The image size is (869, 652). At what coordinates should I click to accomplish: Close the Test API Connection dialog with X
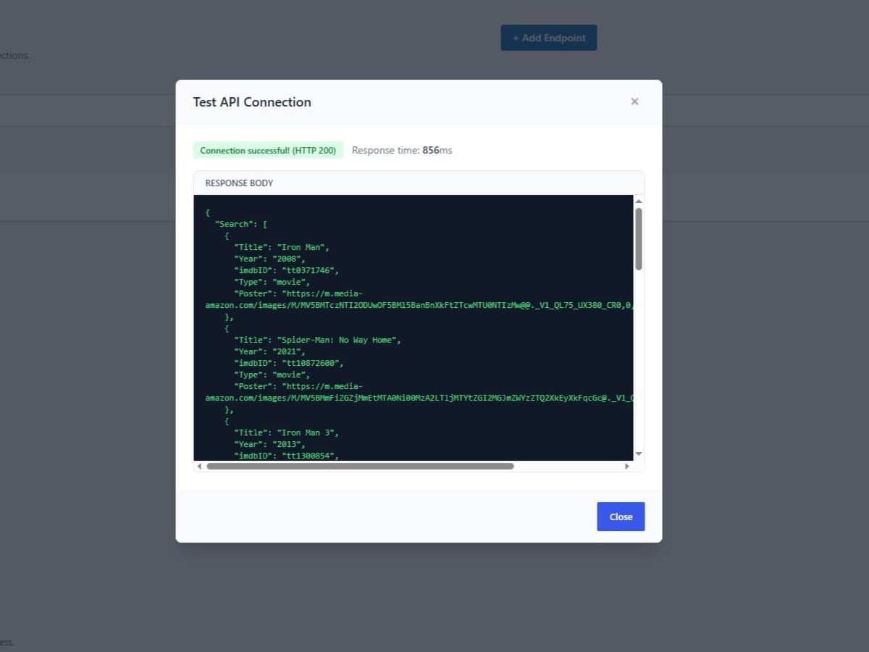pos(634,101)
